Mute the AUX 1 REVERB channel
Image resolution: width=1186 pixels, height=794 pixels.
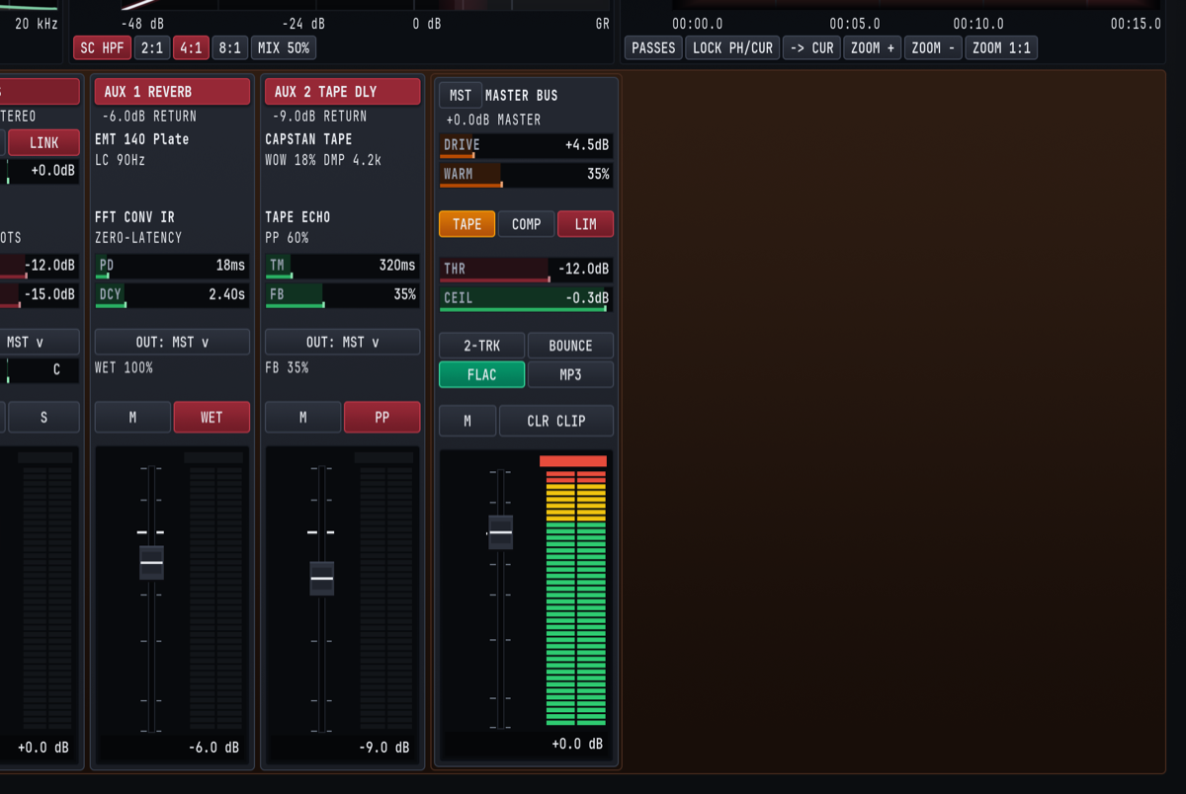(132, 417)
